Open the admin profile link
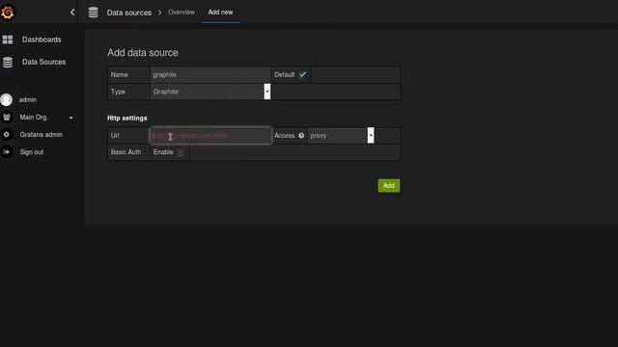Image resolution: width=618 pixels, height=347 pixels. click(x=28, y=100)
